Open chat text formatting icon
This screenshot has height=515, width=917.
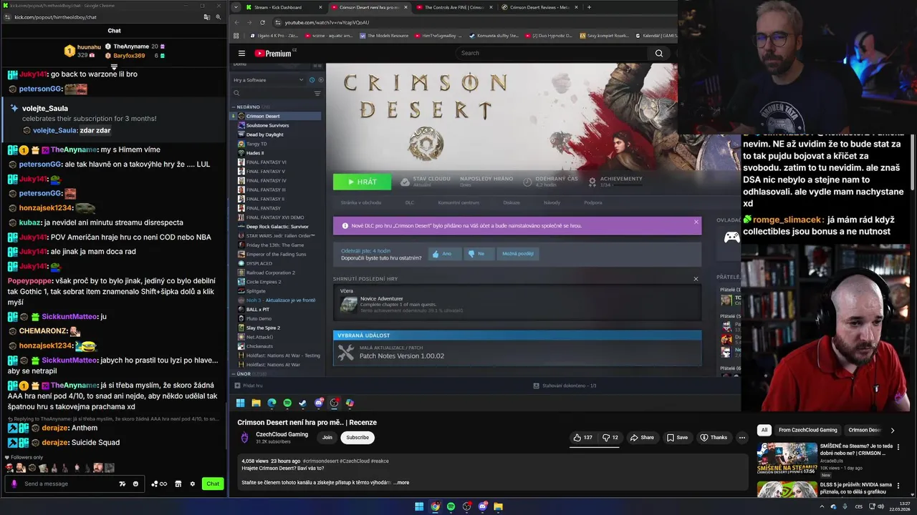(122, 484)
